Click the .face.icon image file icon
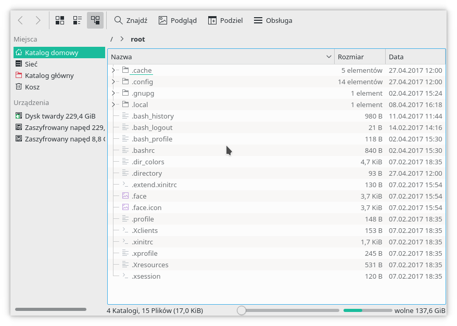Image resolution: width=457 pixels, height=326 pixels. click(x=125, y=207)
